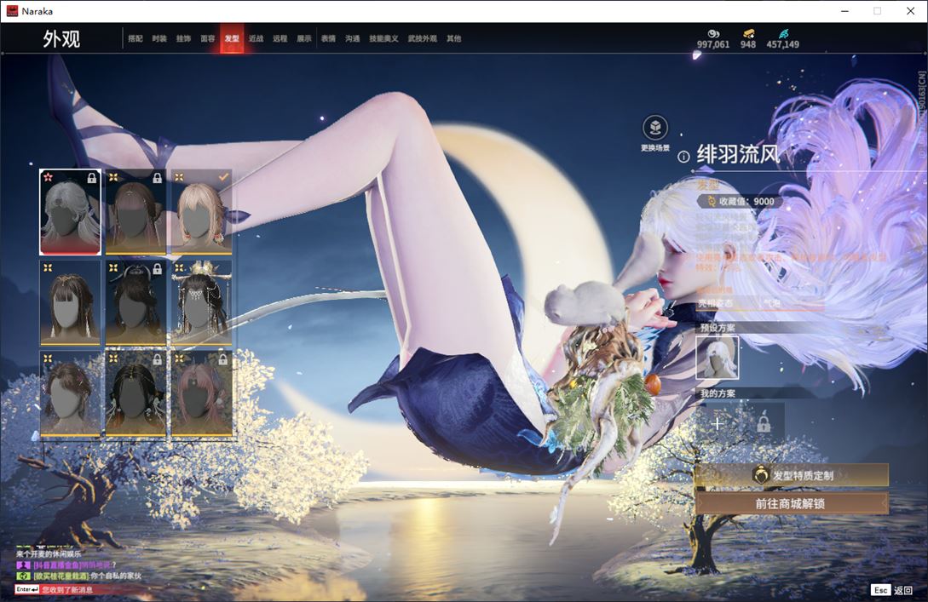This screenshot has height=602, width=928.
Task: Click the 前往商城解锁 button
Action: [792, 503]
